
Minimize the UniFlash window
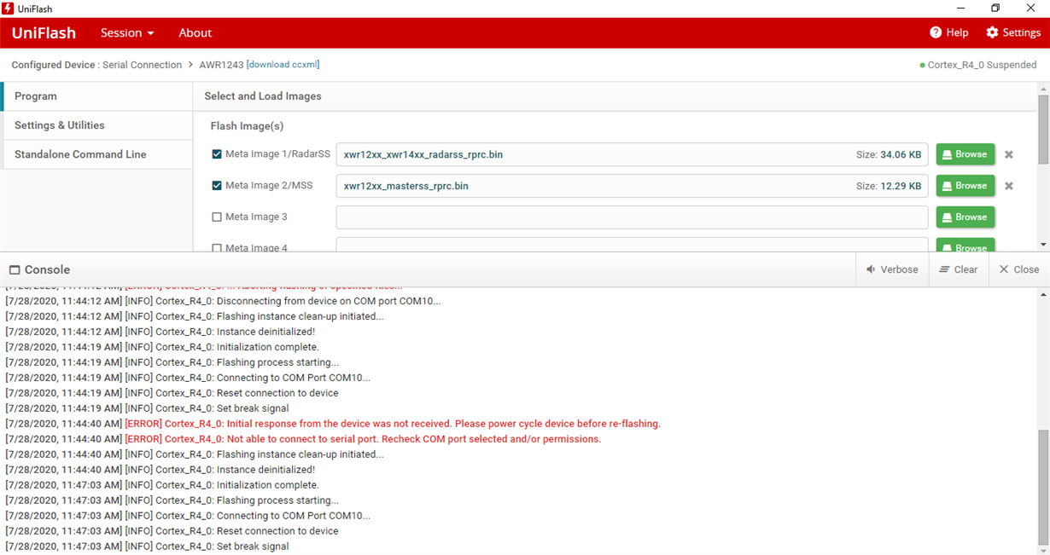960,8
